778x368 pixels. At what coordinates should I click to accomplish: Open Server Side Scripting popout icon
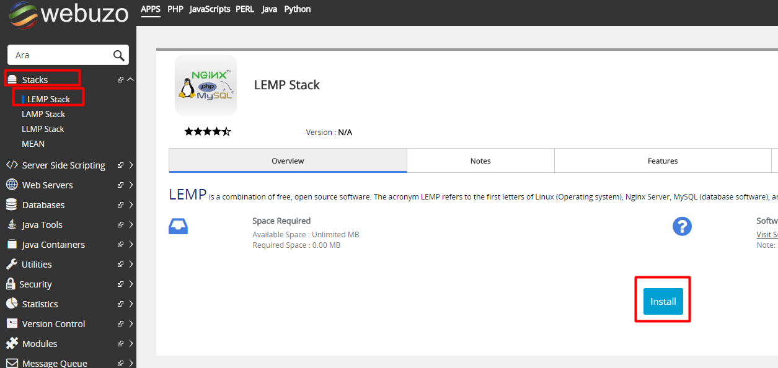point(121,165)
